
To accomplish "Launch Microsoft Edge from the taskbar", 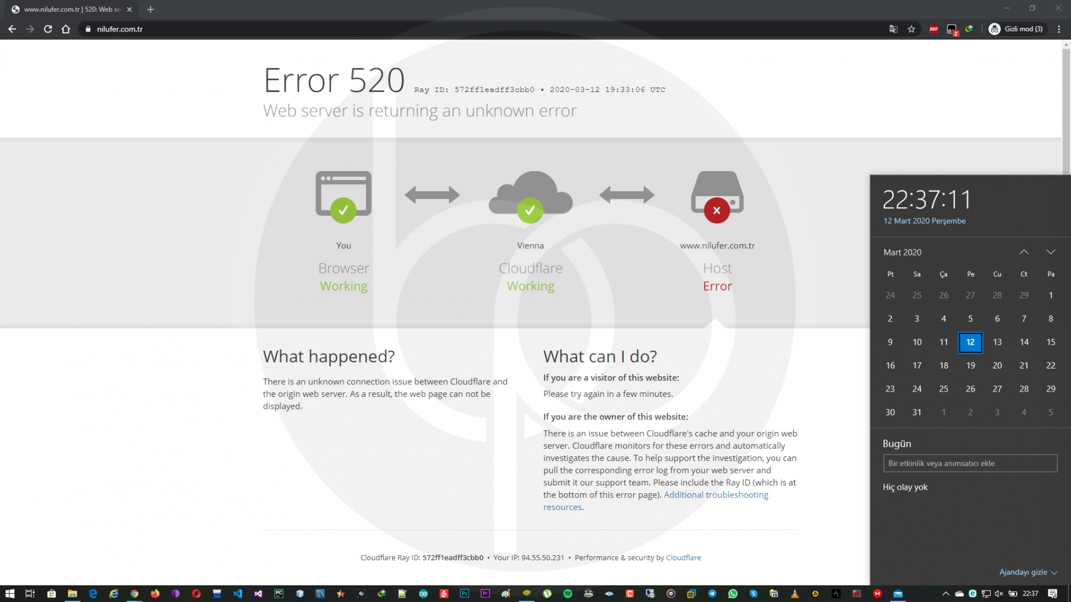I will 93,594.
